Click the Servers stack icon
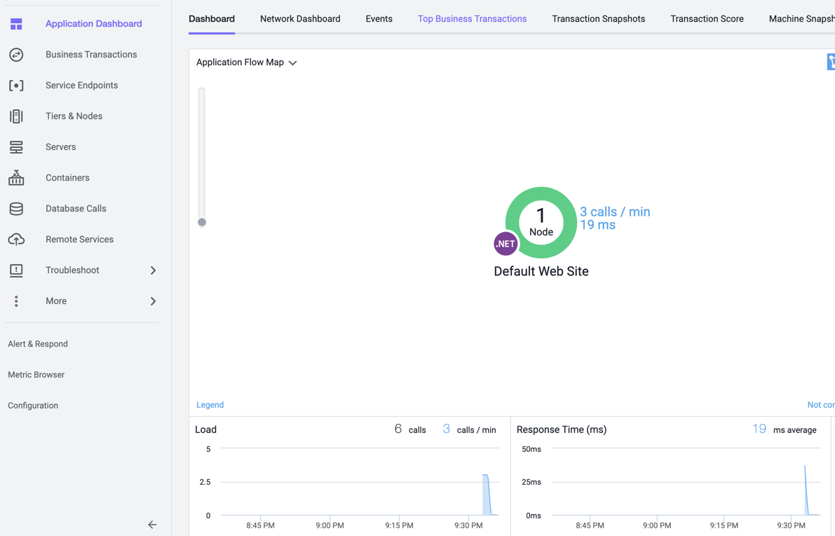Screen dimensions: 835x536 [16, 147]
